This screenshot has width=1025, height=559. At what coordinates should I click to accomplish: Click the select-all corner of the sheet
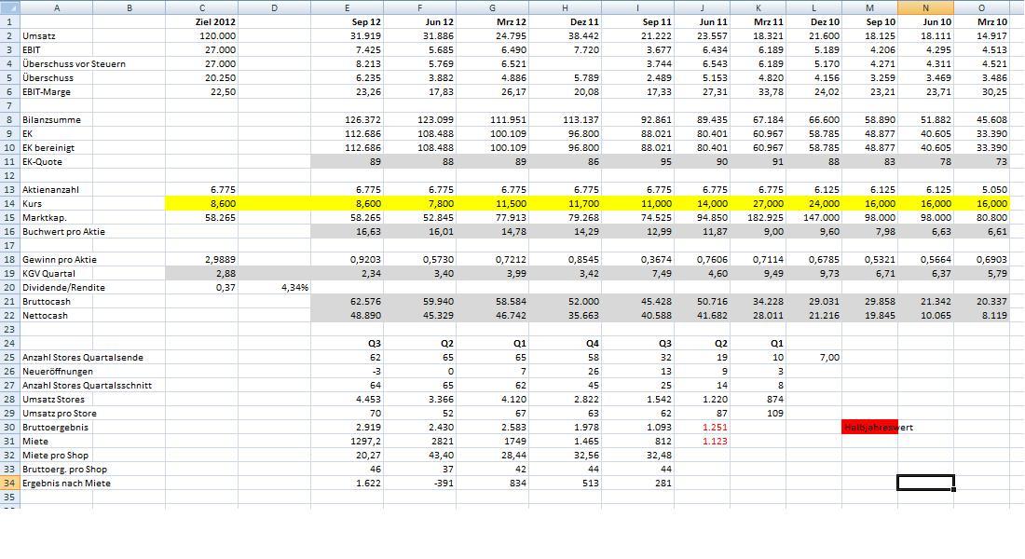click(x=10, y=7)
